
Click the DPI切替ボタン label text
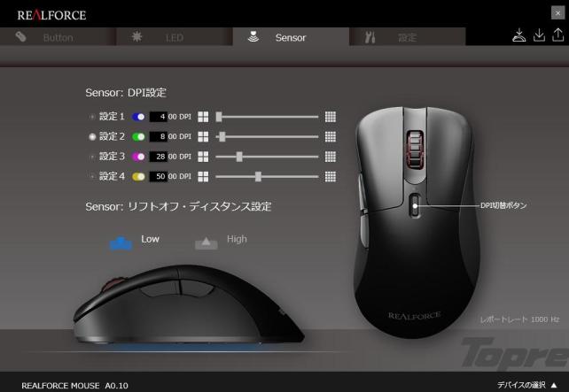tap(503, 205)
